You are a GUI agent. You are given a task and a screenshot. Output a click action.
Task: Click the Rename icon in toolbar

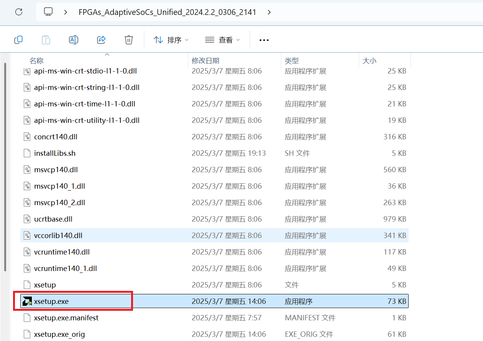click(x=74, y=40)
